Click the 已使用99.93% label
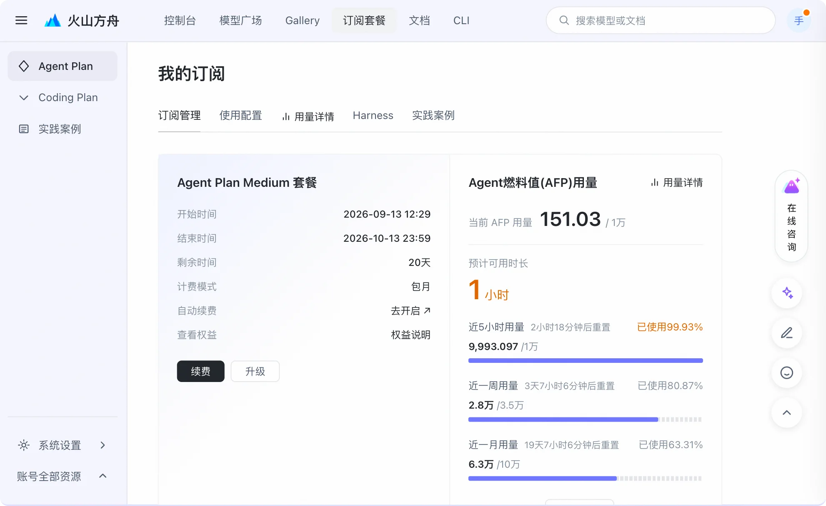826x506 pixels. click(x=670, y=327)
